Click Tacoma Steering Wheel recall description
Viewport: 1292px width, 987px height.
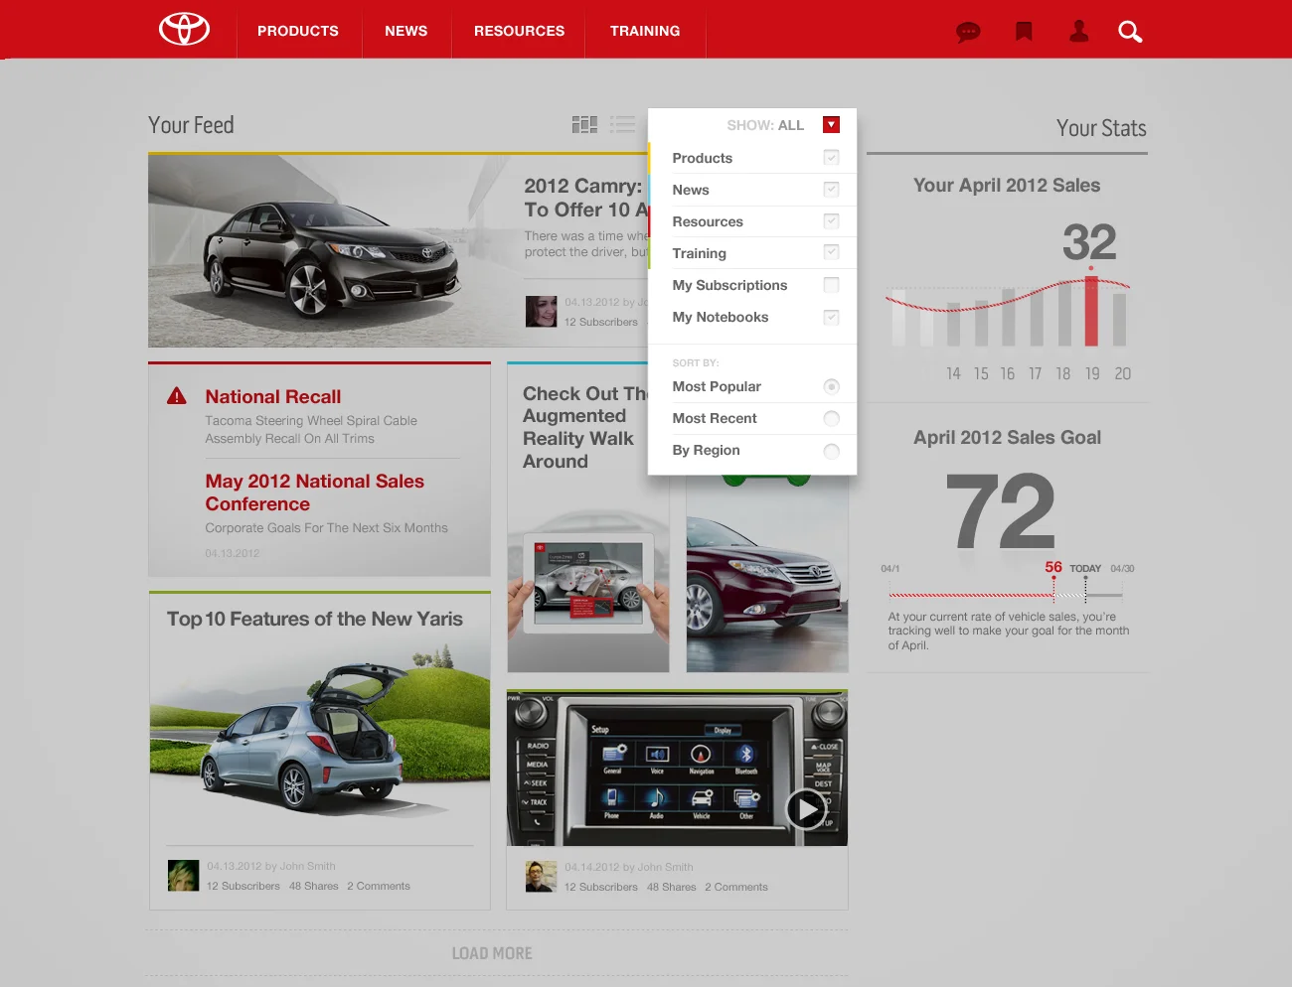click(311, 430)
